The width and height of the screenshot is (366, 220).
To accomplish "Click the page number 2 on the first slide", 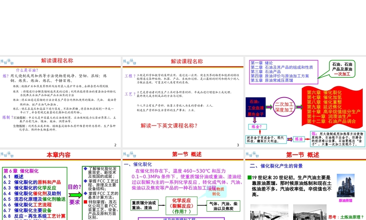I will point(115,145).
